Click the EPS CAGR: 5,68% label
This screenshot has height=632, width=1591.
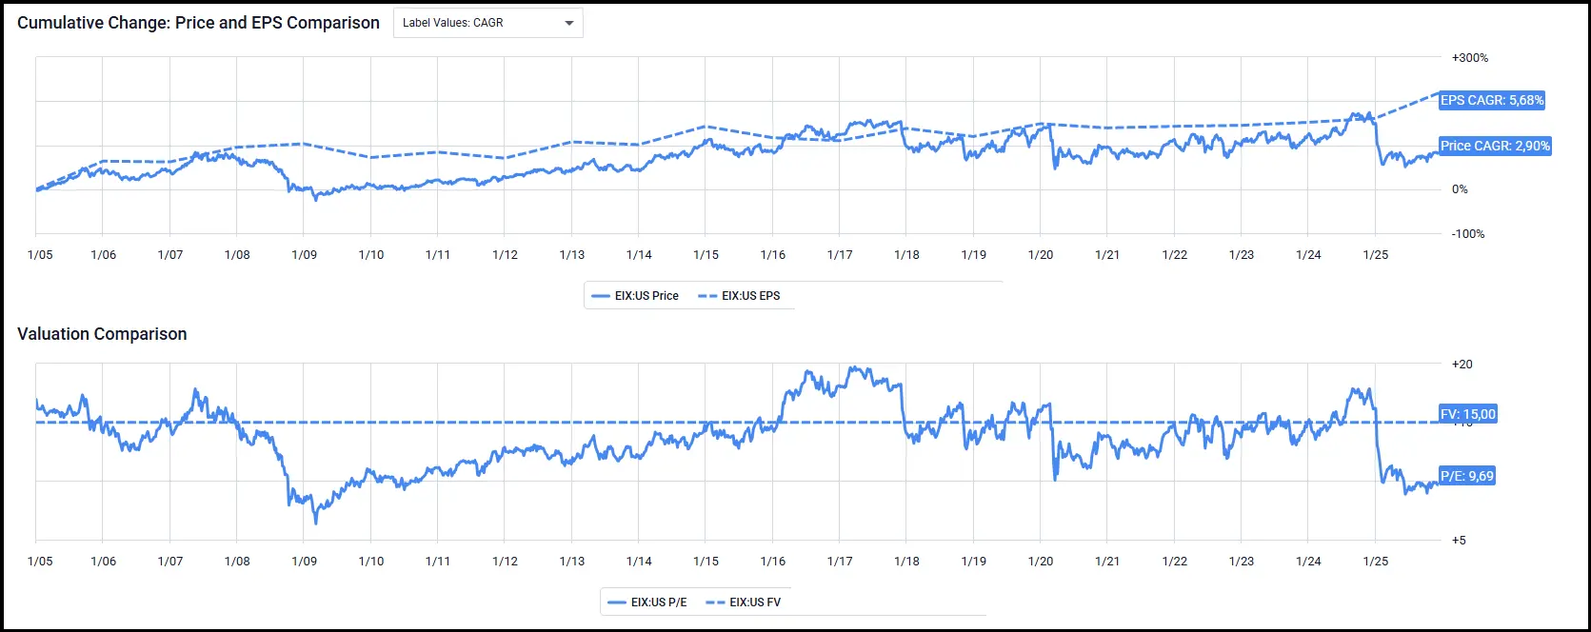point(1491,100)
